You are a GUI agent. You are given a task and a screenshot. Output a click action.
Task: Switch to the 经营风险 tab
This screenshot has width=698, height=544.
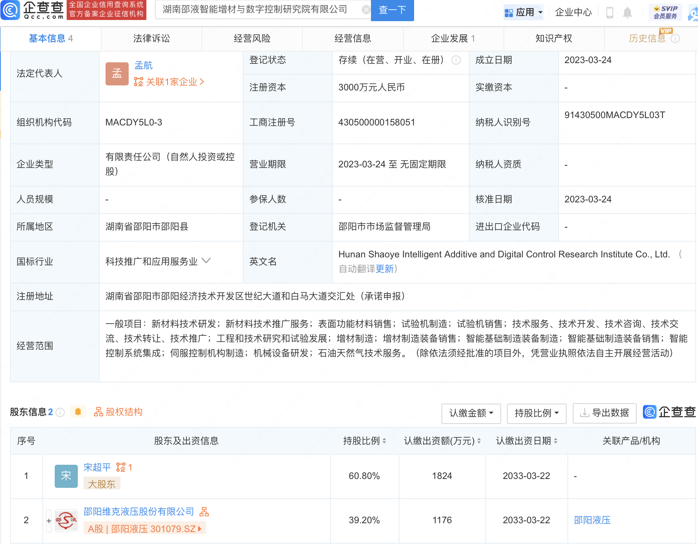(252, 38)
